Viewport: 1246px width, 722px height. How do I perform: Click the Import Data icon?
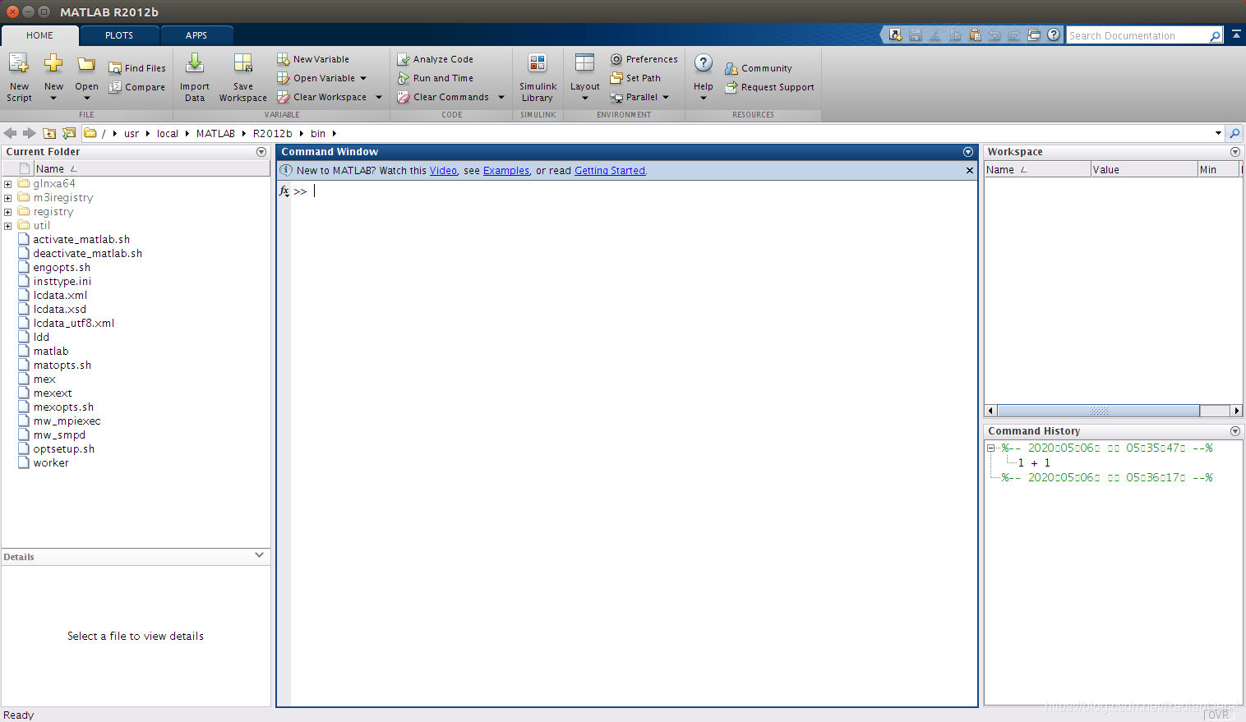click(195, 63)
